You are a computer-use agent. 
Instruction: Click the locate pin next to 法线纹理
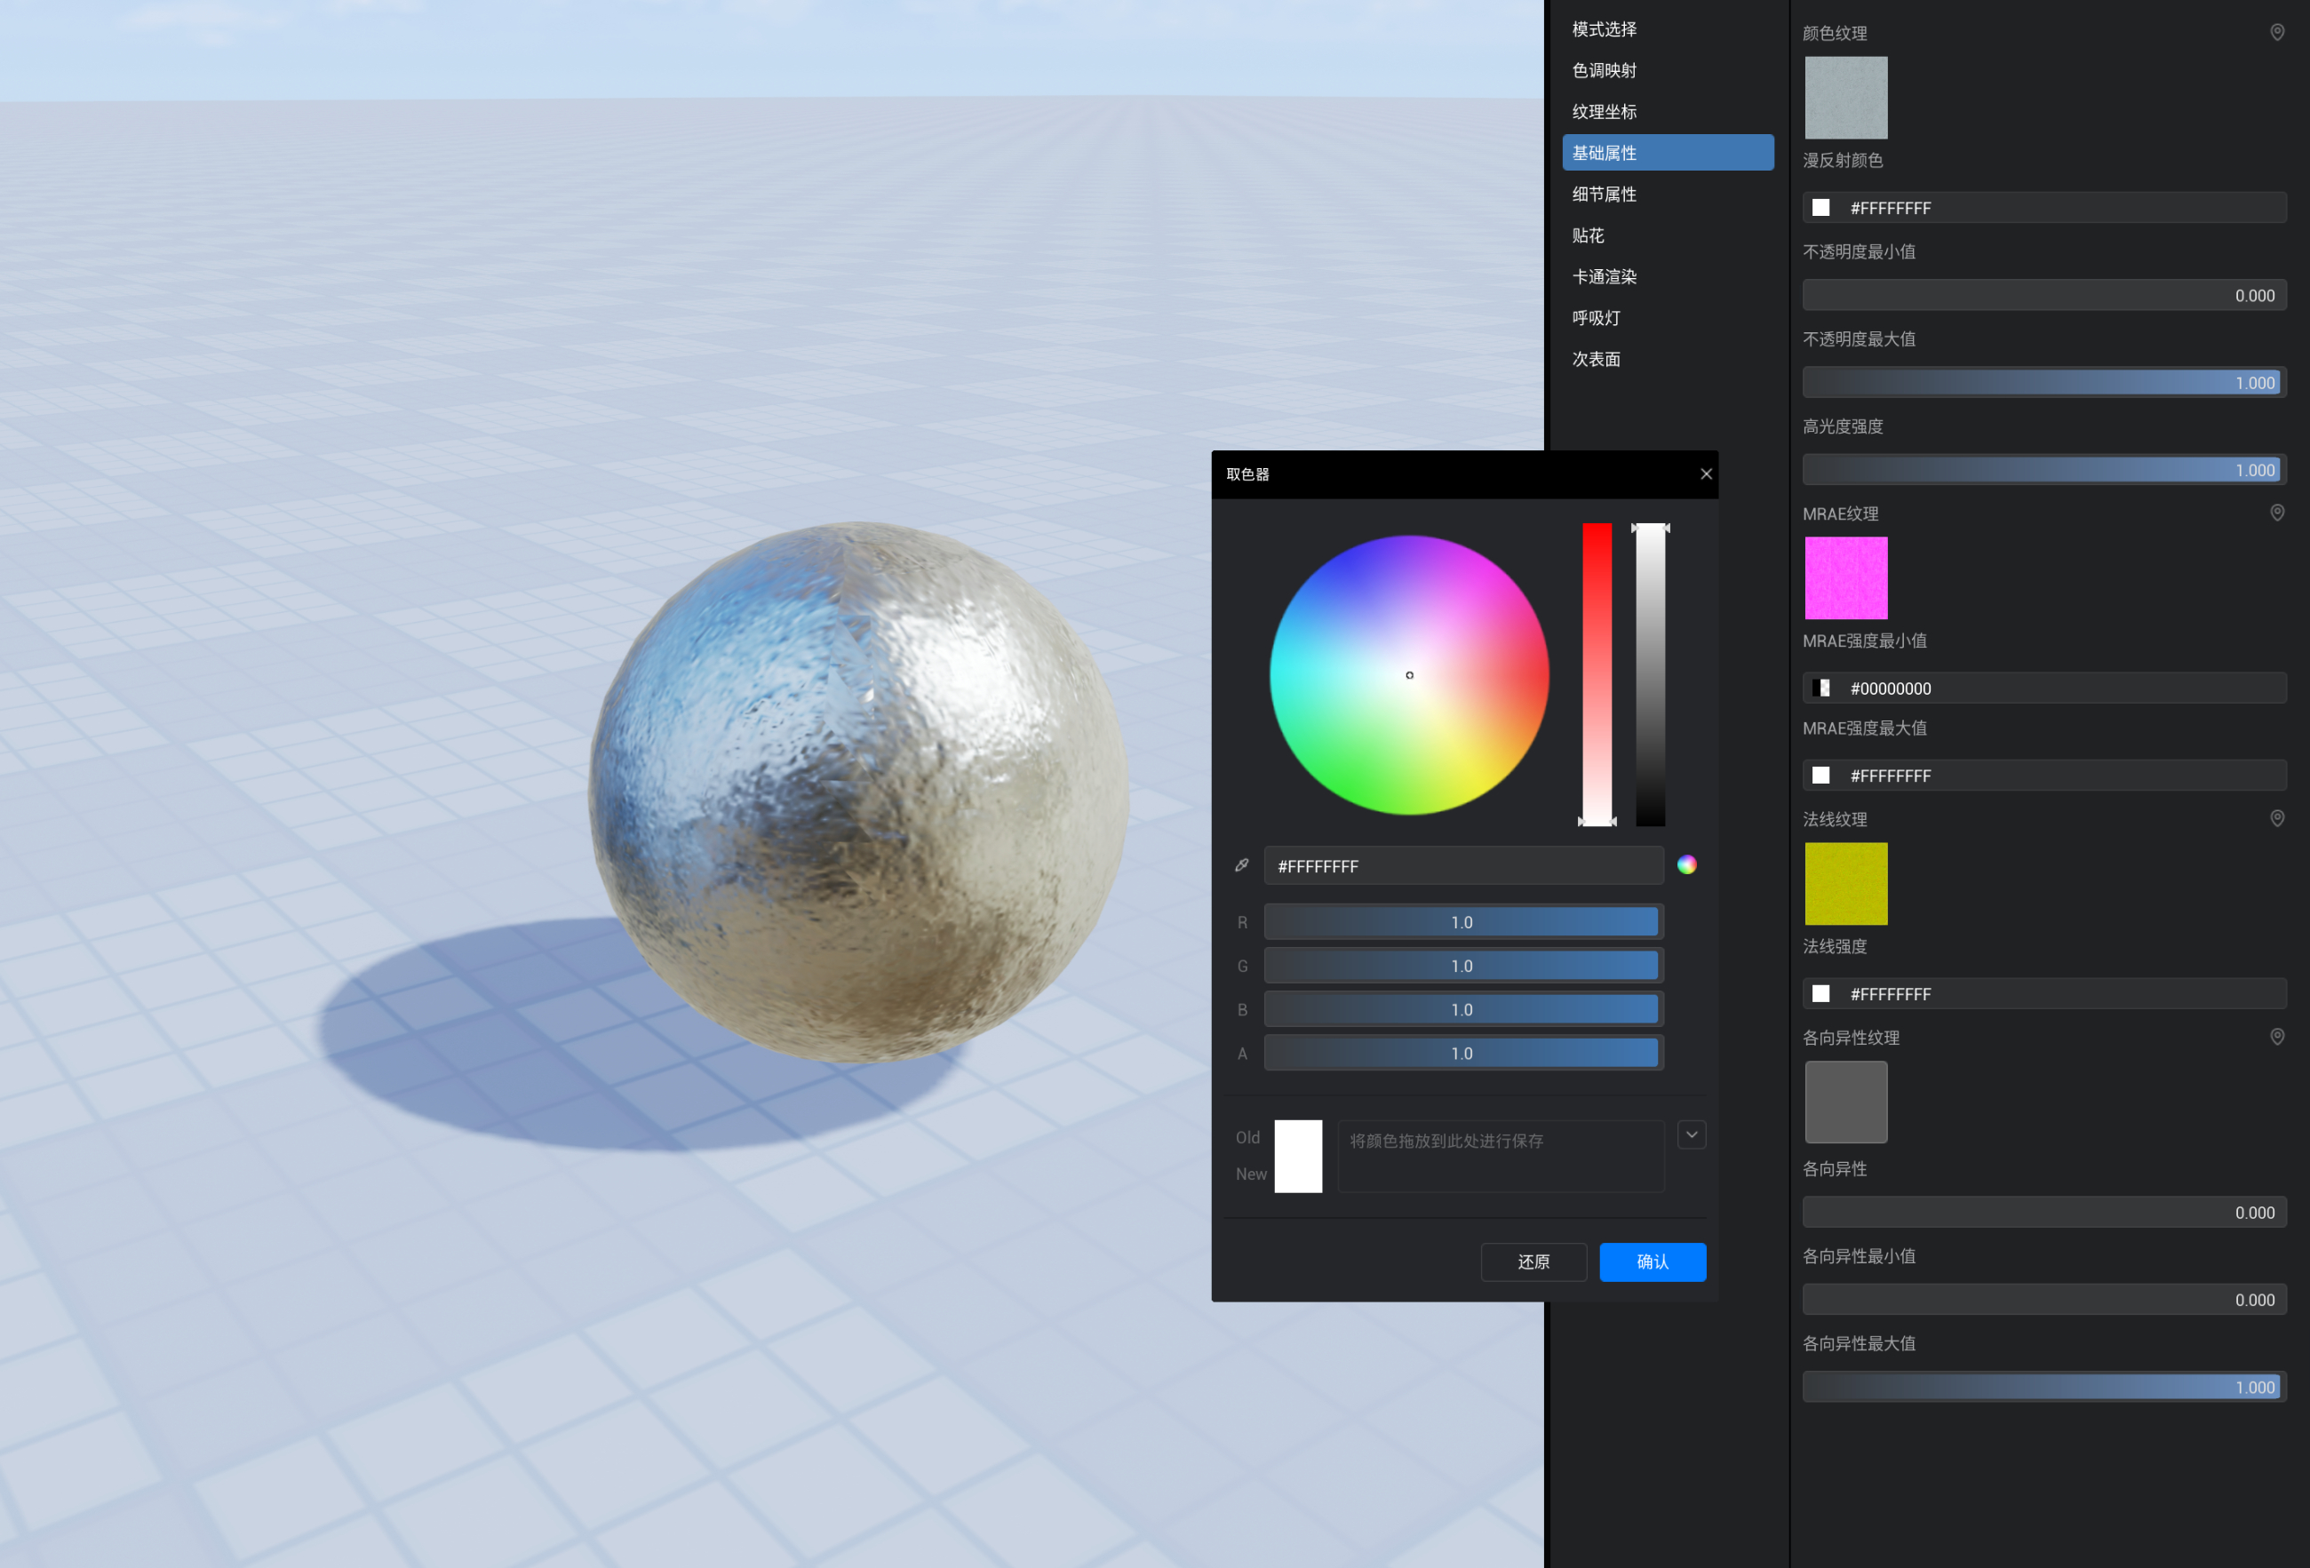click(2277, 819)
